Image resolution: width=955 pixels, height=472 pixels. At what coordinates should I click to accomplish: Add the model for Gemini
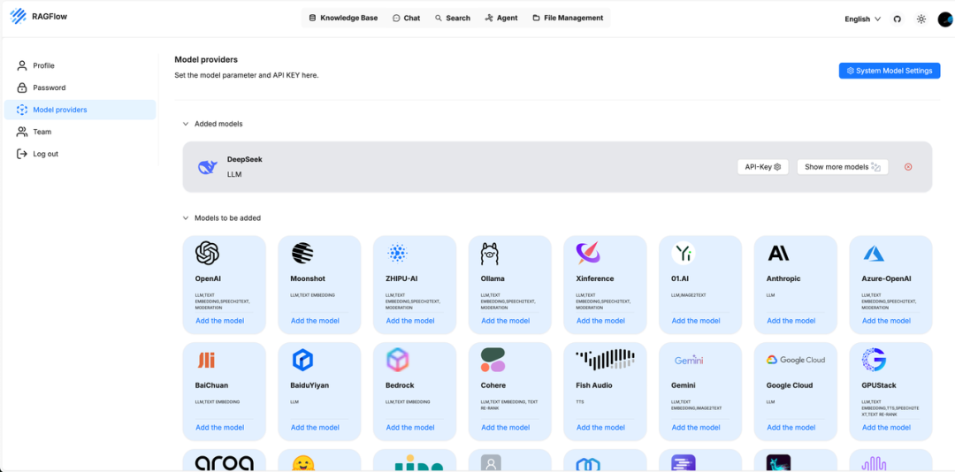(x=696, y=428)
